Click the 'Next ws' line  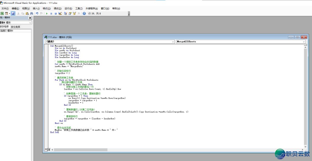tap(59, 123)
